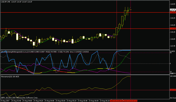Screen dimensions: 176x102
Task: Click the 113.95 price scale value
Action: pos(173,46)
